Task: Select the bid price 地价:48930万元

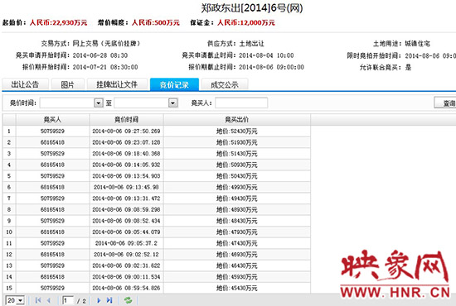Action: (x=237, y=209)
